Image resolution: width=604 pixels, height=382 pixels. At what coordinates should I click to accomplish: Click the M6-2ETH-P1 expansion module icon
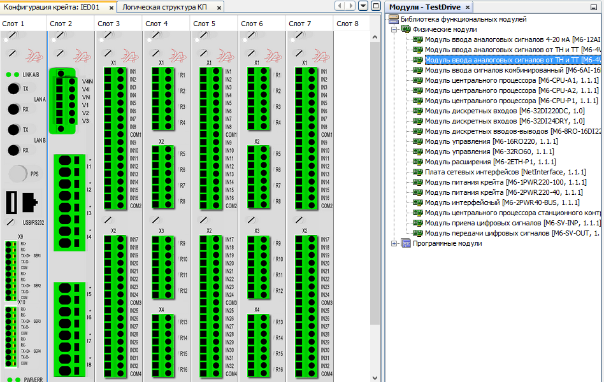(x=418, y=162)
